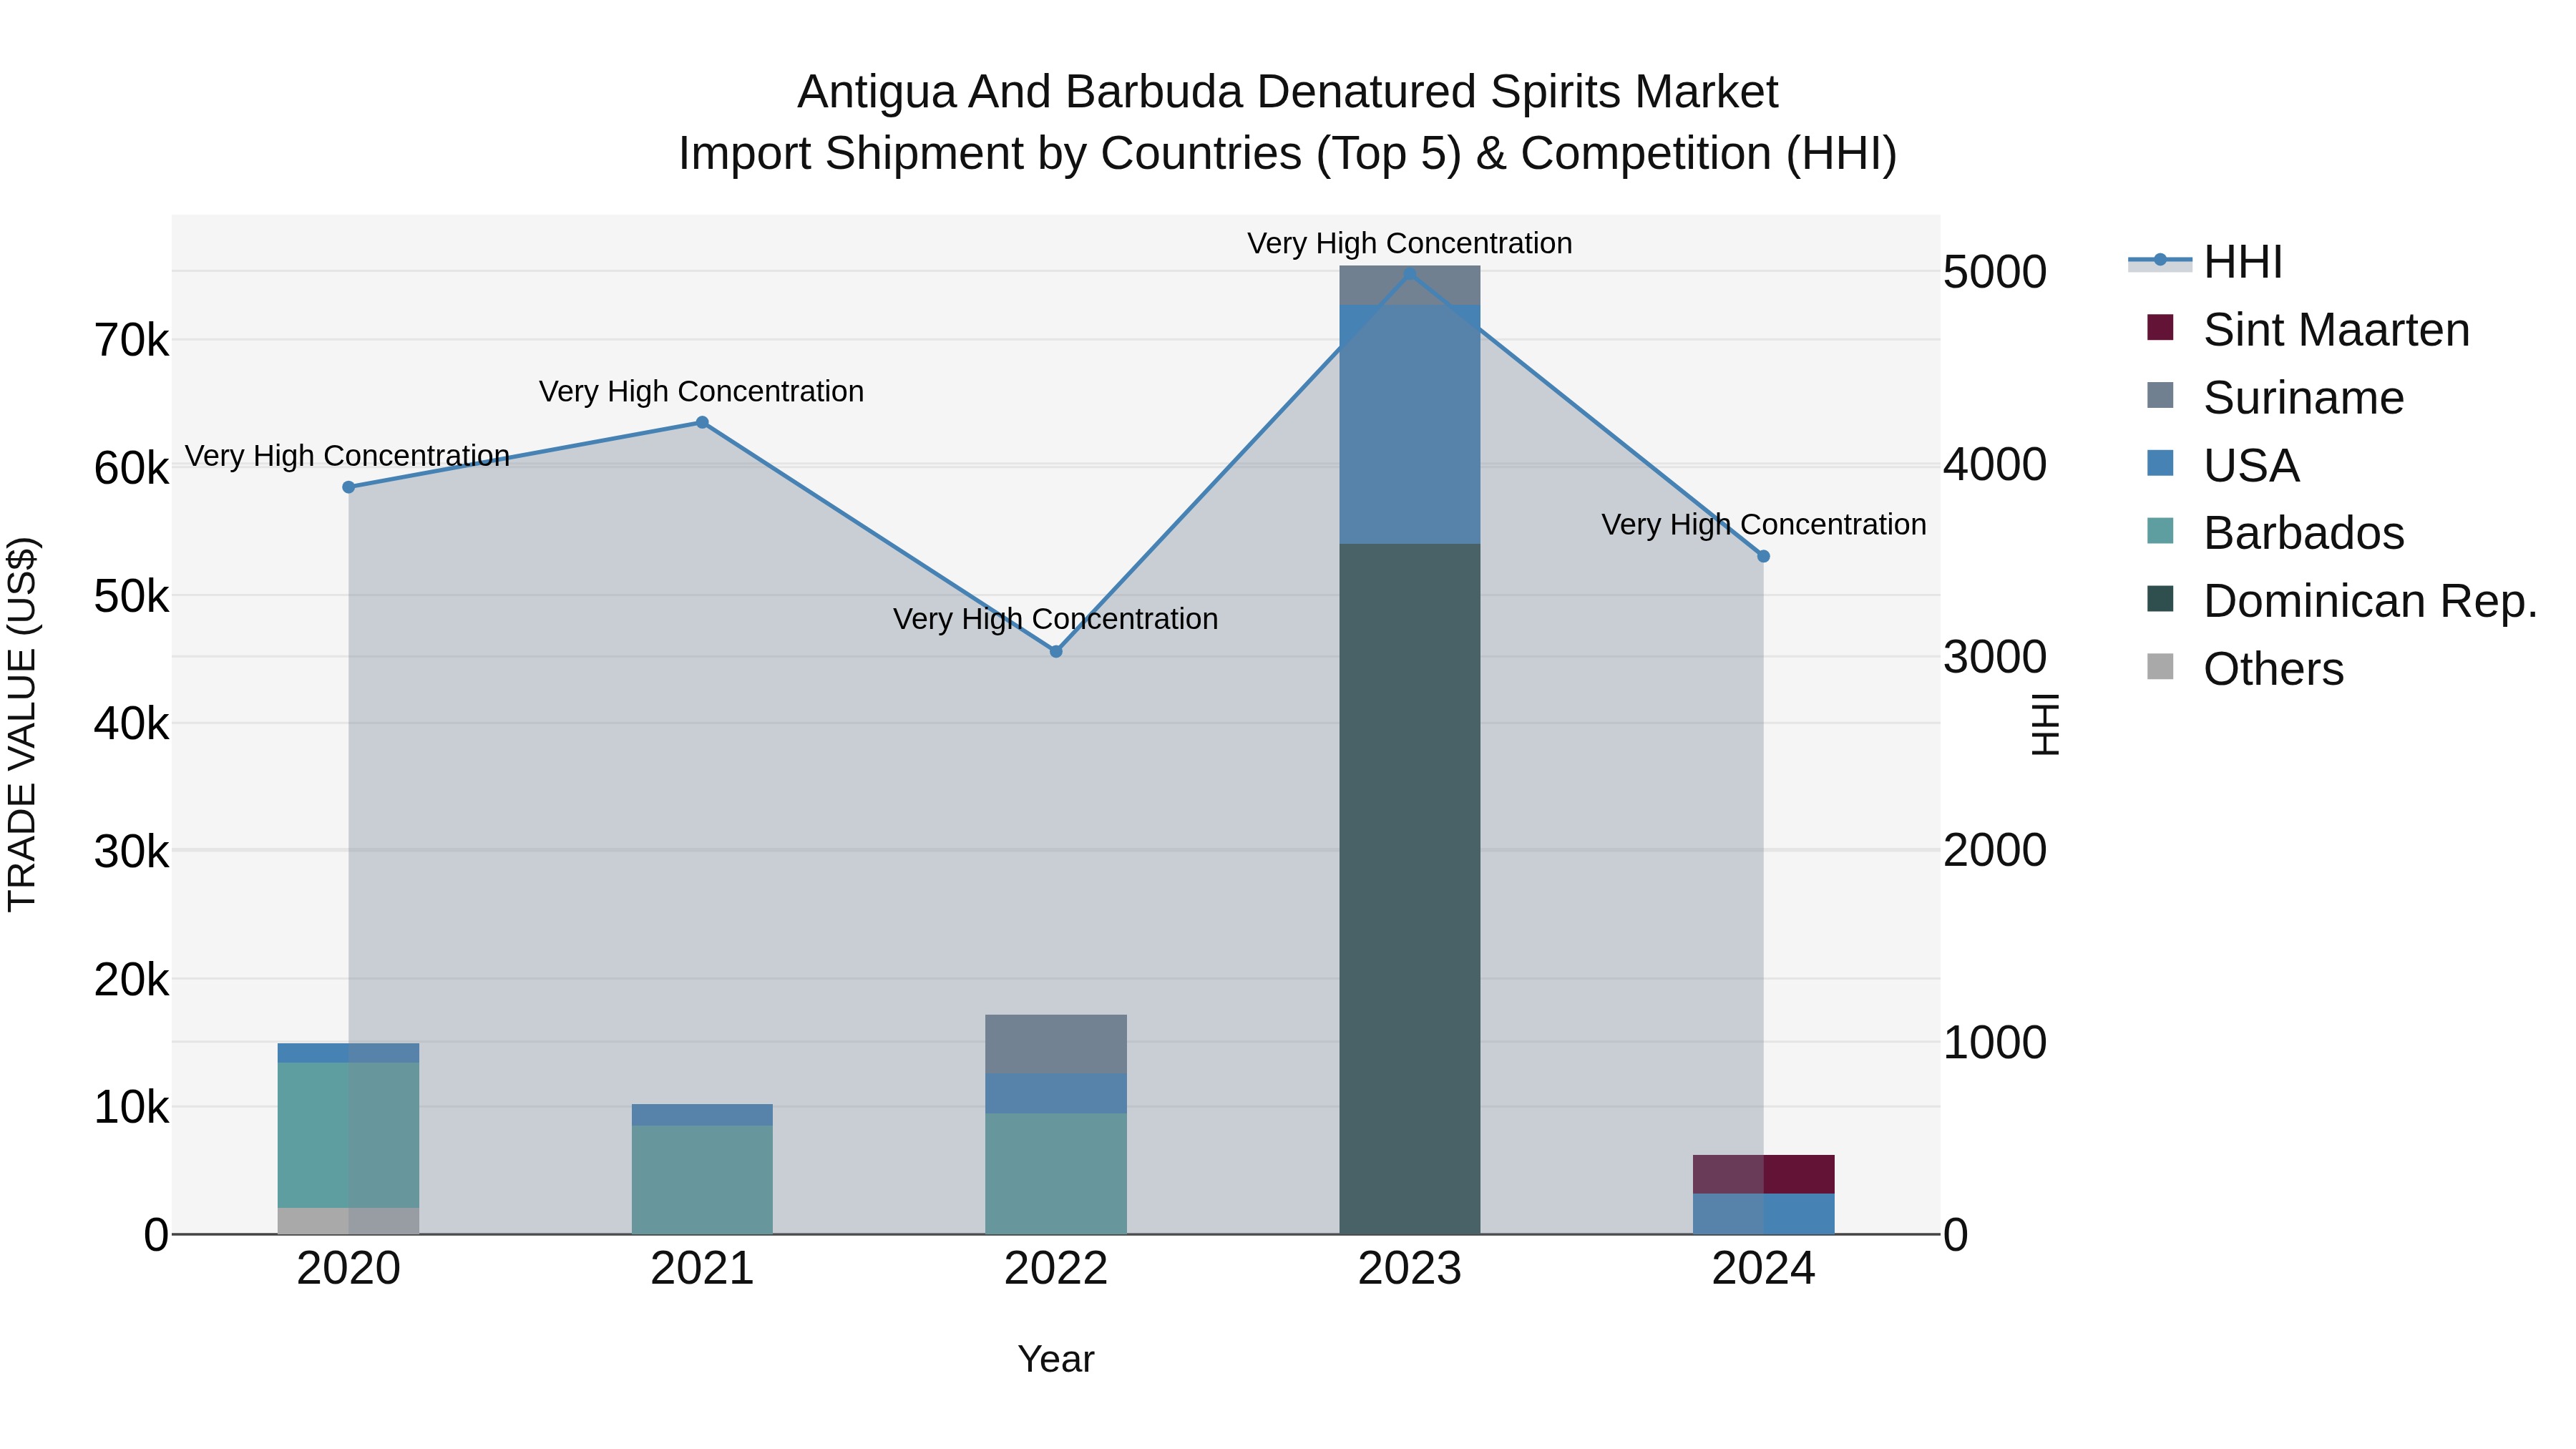Click the subtitle Import Shipment by Countries line
This screenshot has height=1449, width=2576.
[x=1288, y=154]
